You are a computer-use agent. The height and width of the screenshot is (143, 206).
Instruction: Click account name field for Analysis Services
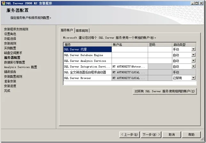pyautogui.click(x=130, y=61)
